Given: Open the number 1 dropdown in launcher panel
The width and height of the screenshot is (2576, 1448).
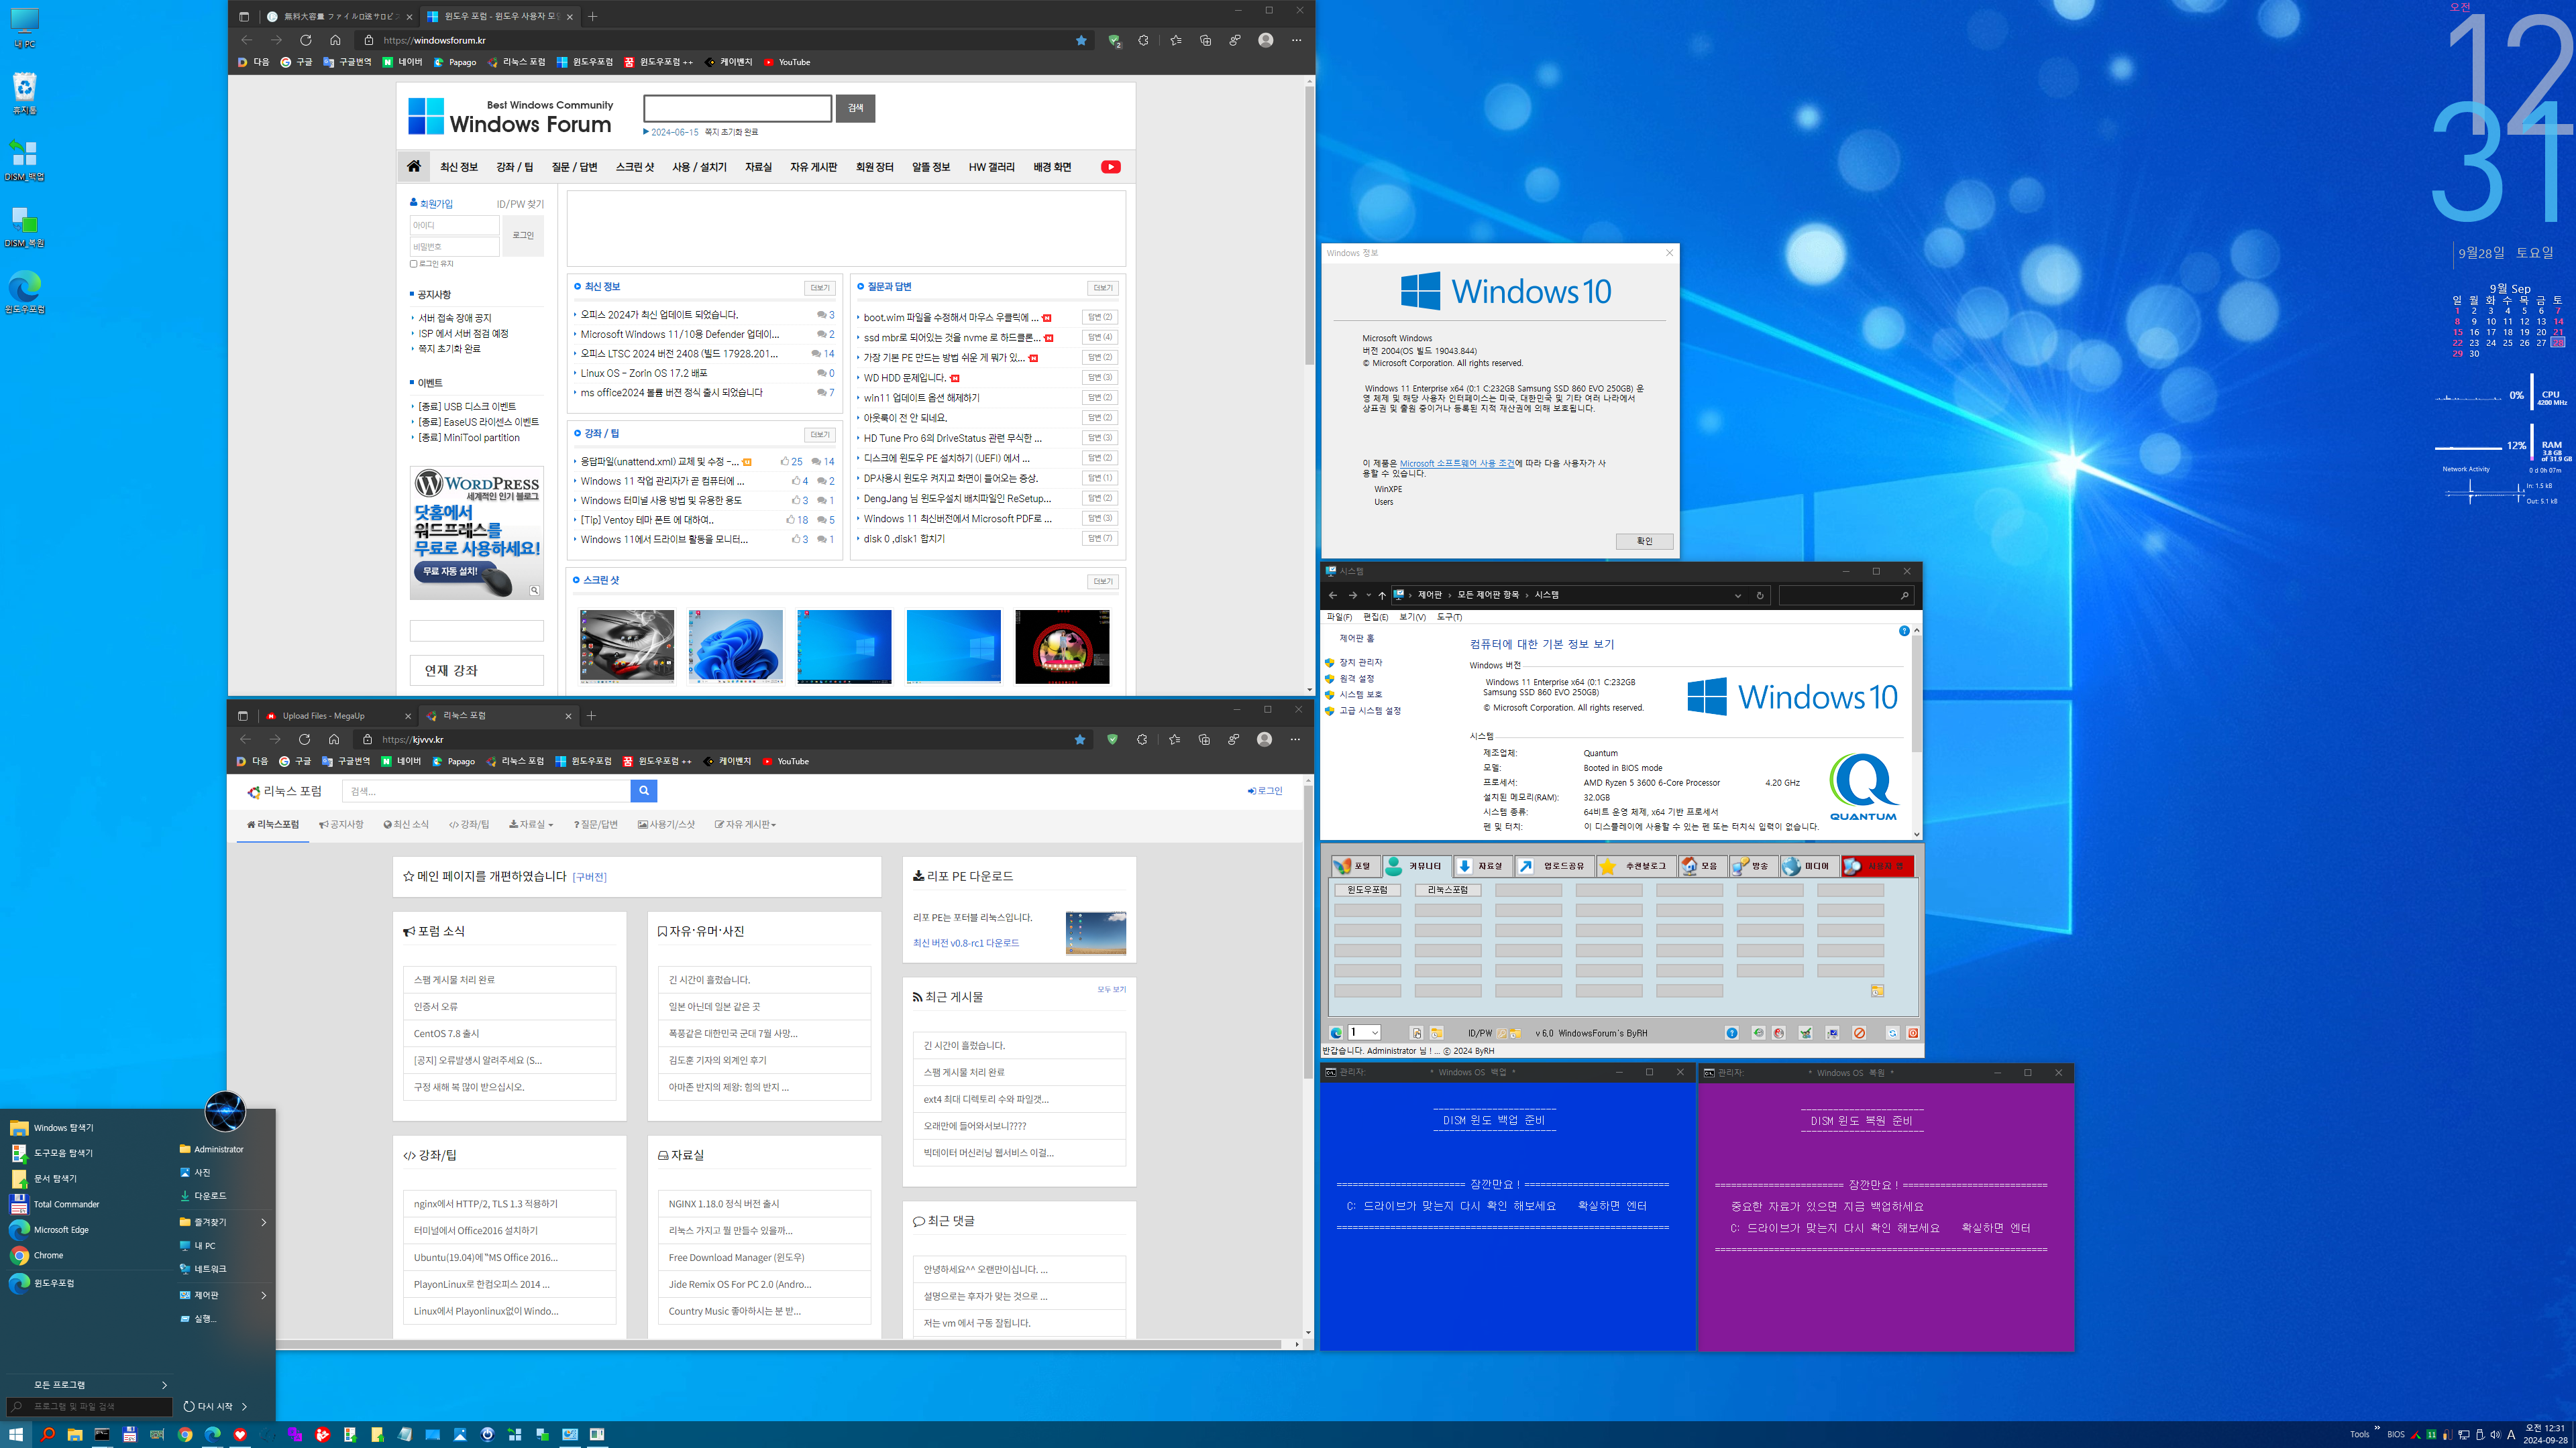Looking at the screenshot, I should coord(1364,1032).
